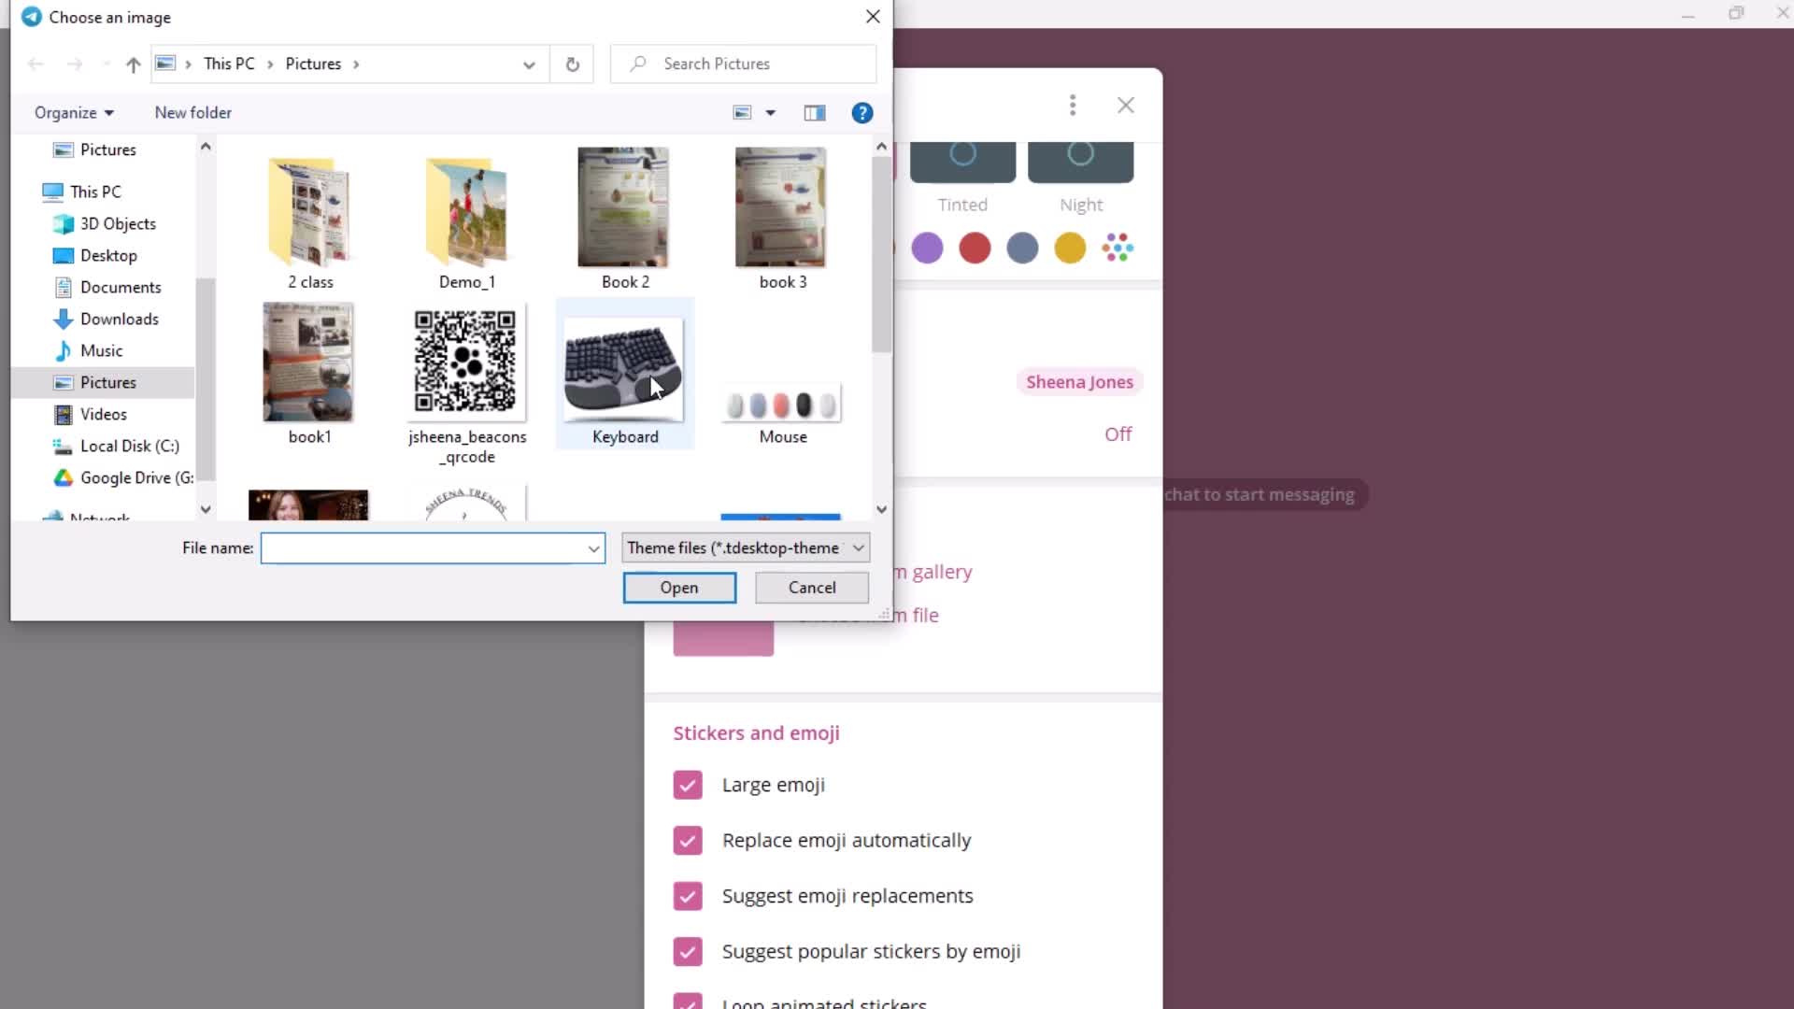
Task: Click the refresh folder view button
Action: point(572,64)
